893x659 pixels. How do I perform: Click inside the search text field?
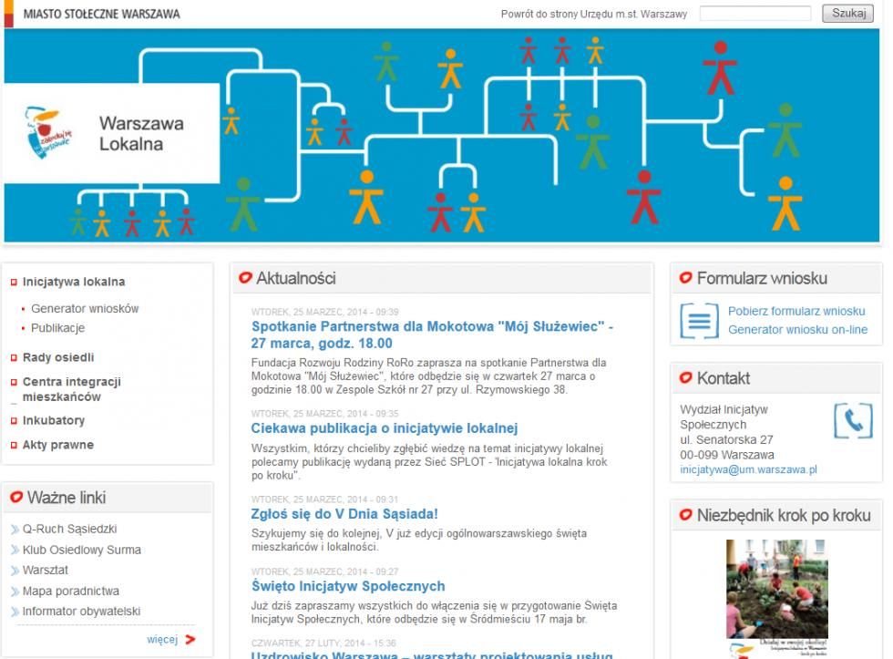[755, 14]
